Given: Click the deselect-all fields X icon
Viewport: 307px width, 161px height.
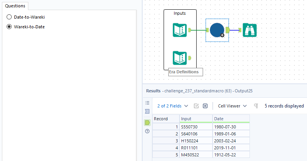Looking at the screenshot, I should [x=205, y=106].
